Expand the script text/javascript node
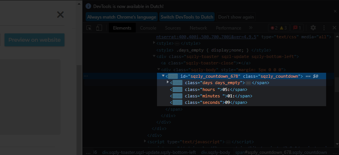339x155 pixels. tap(145, 141)
